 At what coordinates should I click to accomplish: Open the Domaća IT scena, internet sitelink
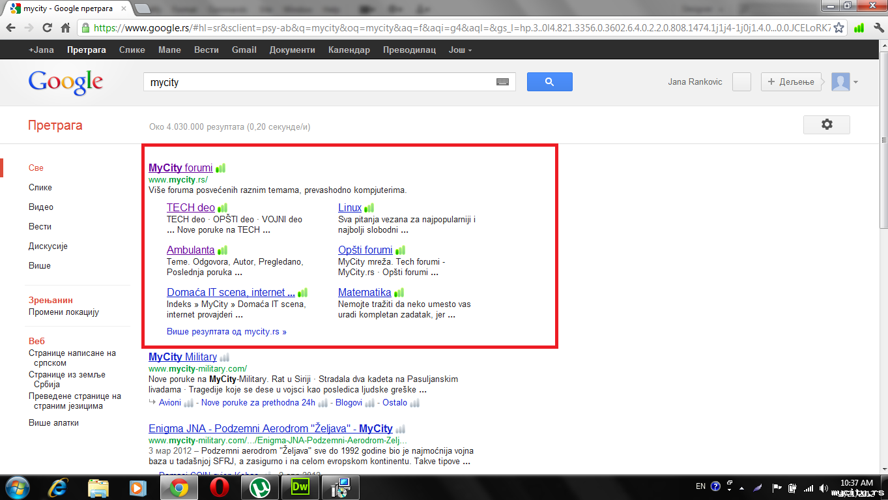[231, 293]
